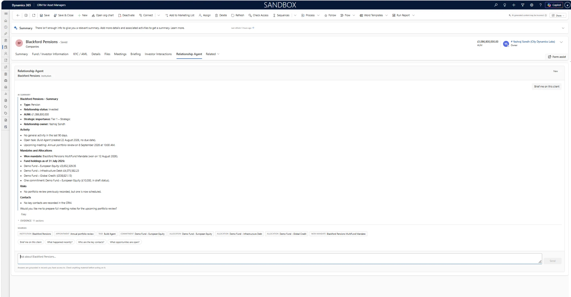Open record in new window icon
This screenshot has height=297, width=571.
pos(34,15)
